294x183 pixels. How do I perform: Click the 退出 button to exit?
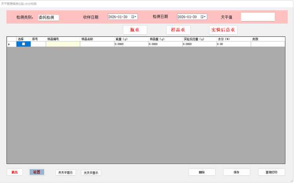(x=15, y=172)
